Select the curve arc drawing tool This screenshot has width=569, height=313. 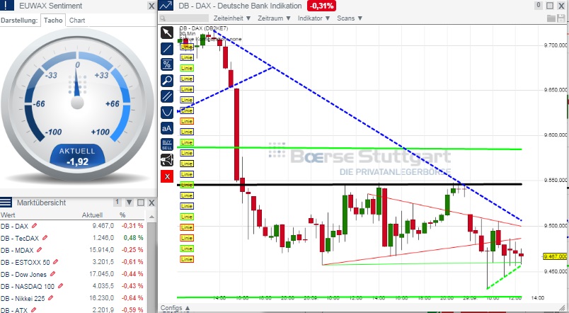coord(167,113)
